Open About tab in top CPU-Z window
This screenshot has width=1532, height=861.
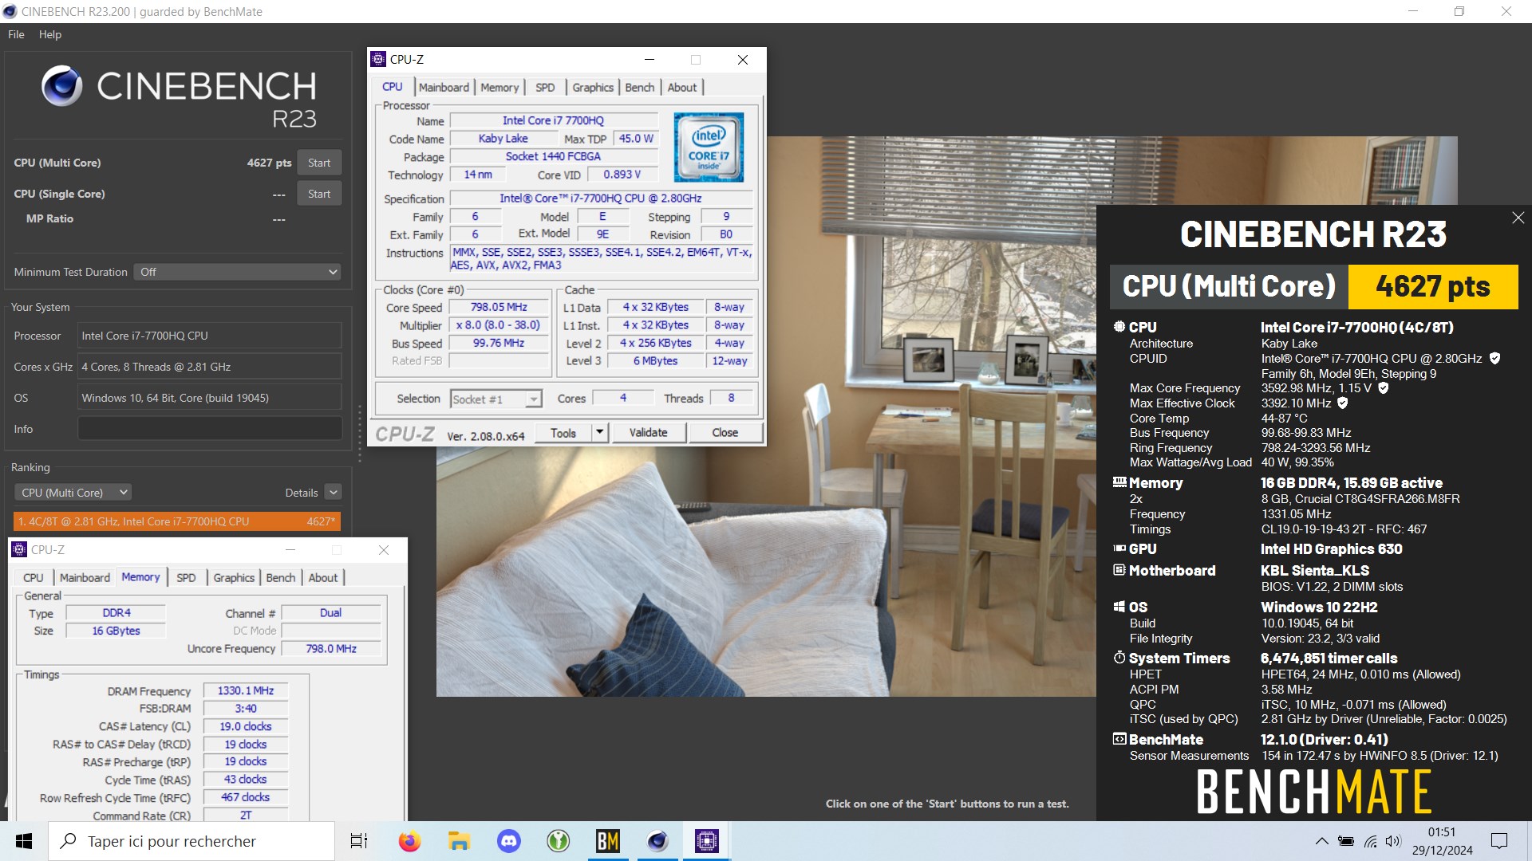coord(682,88)
